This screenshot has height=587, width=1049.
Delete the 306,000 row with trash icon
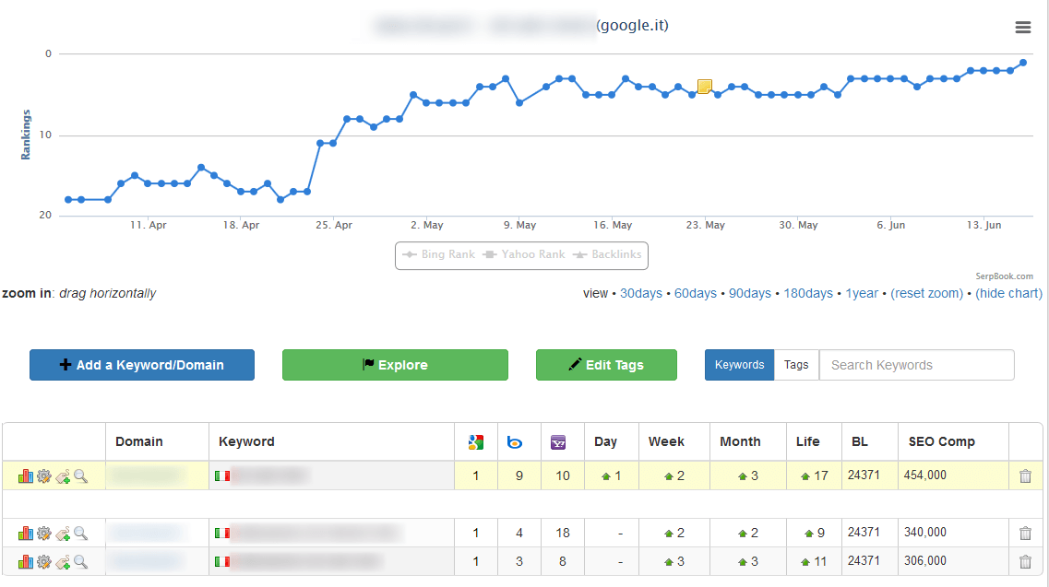(1025, 561)
